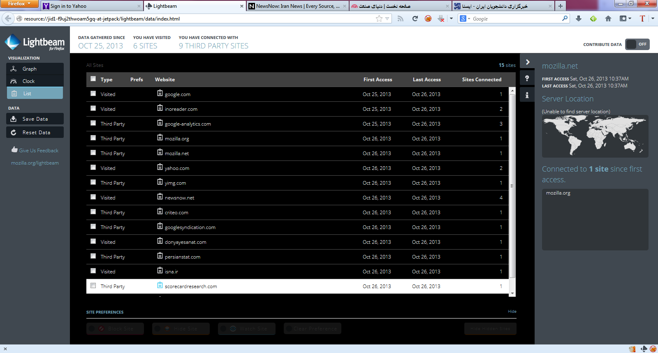Switch to the دنیای صنعت tab

401,6
